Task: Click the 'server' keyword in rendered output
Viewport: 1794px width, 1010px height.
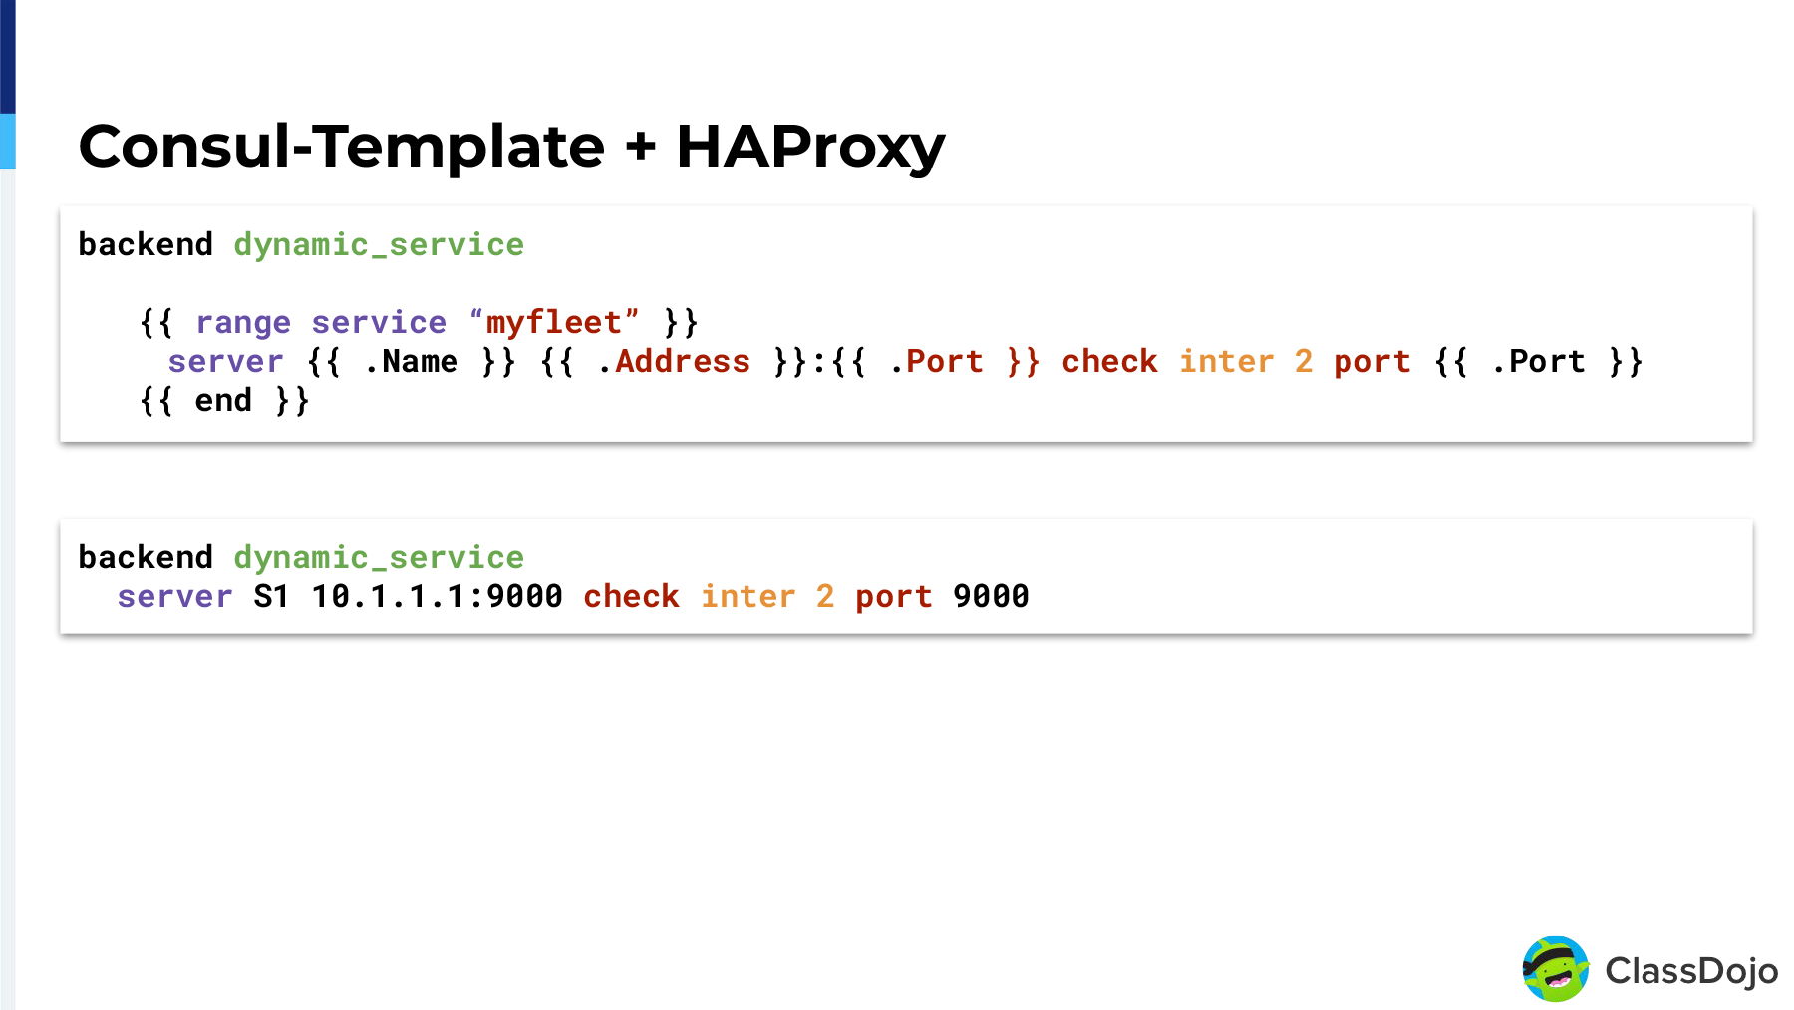Action: [x=174, y=596]
